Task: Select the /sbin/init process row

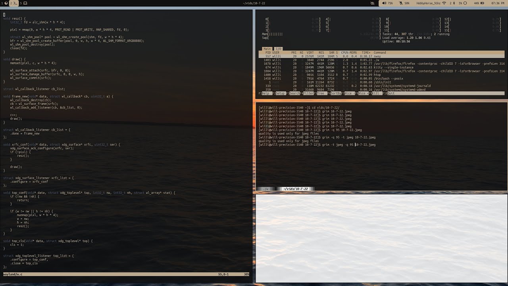Action: [x=381, y=82]
